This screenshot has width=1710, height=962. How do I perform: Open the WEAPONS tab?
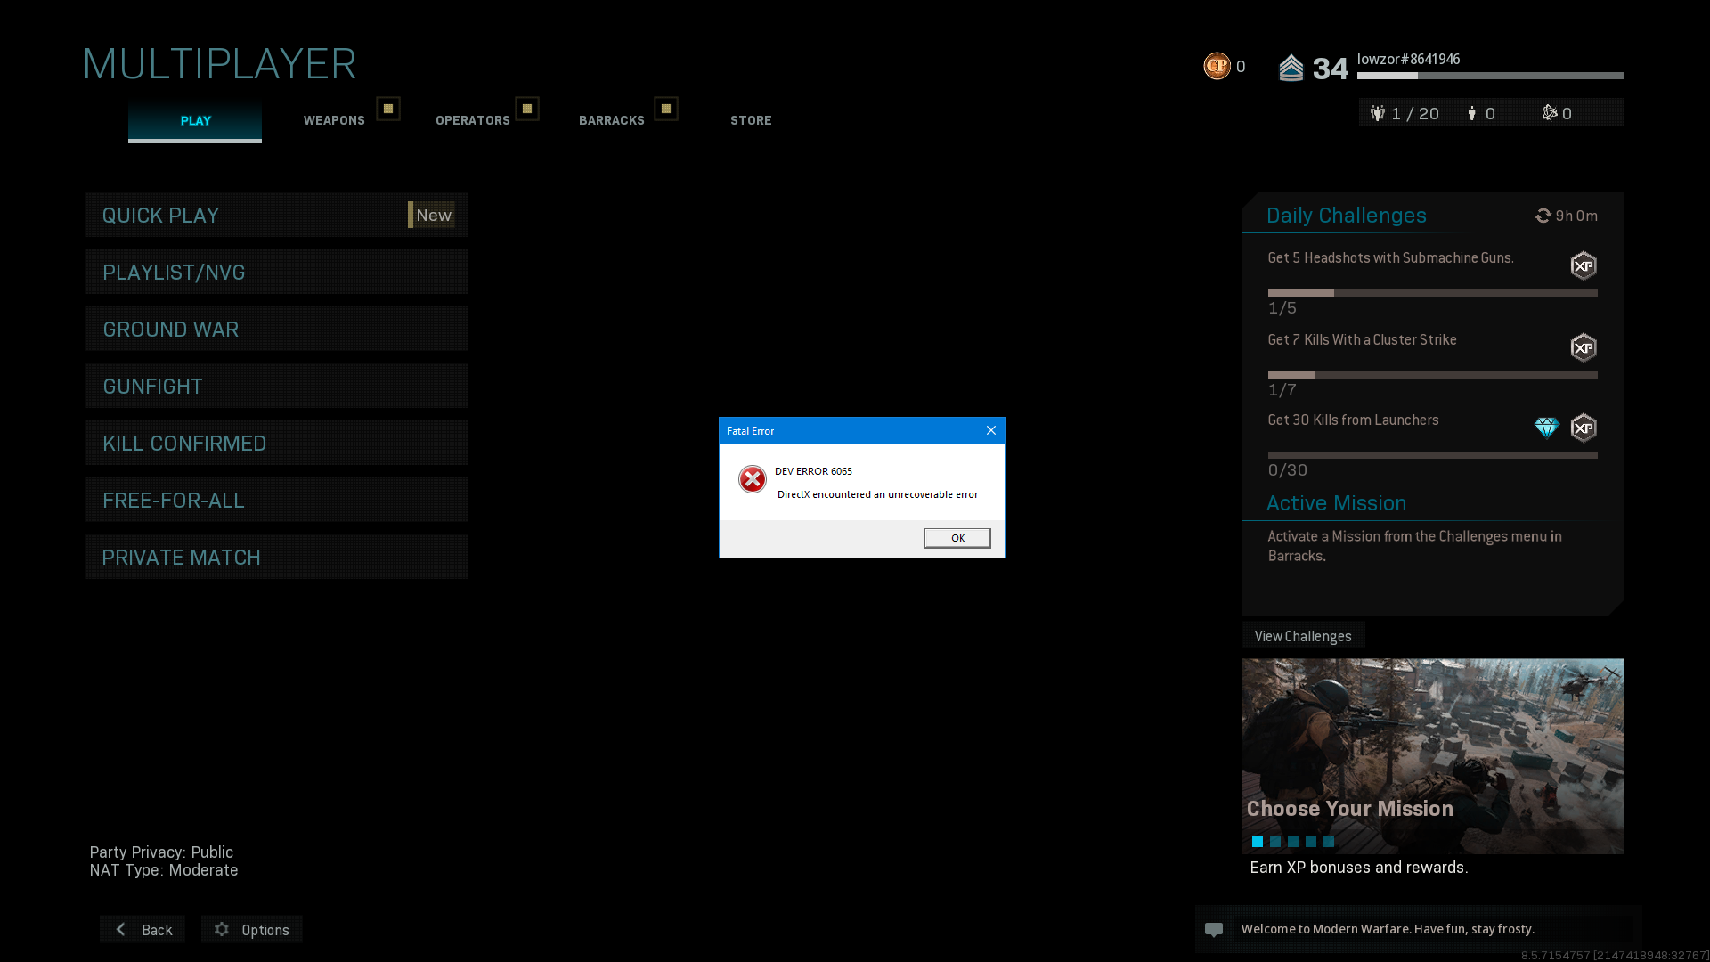pyautogui.click(x=334, y=120)
